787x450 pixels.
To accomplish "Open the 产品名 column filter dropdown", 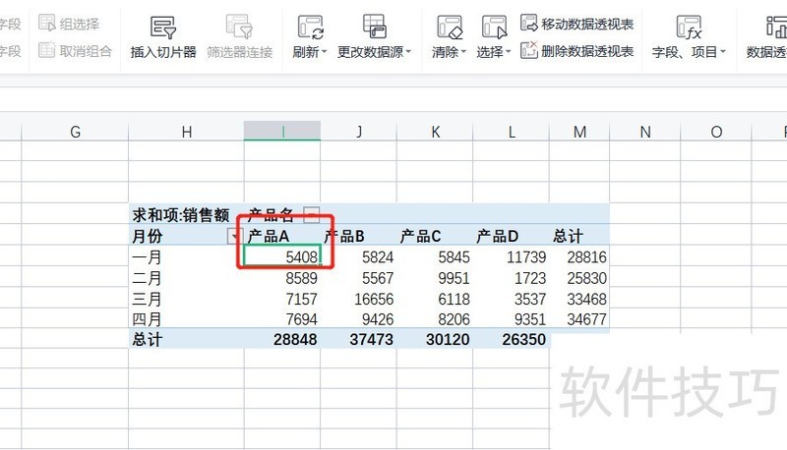I will tap(311, 215).
